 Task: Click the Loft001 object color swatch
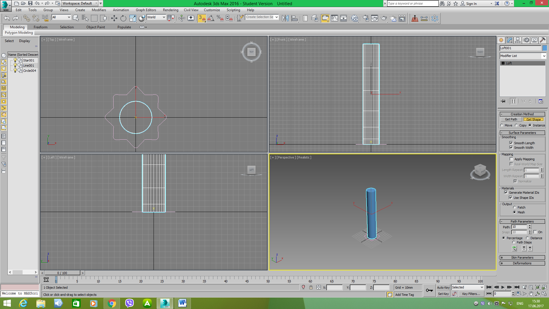pyautogui.click(x=544, y=48)
